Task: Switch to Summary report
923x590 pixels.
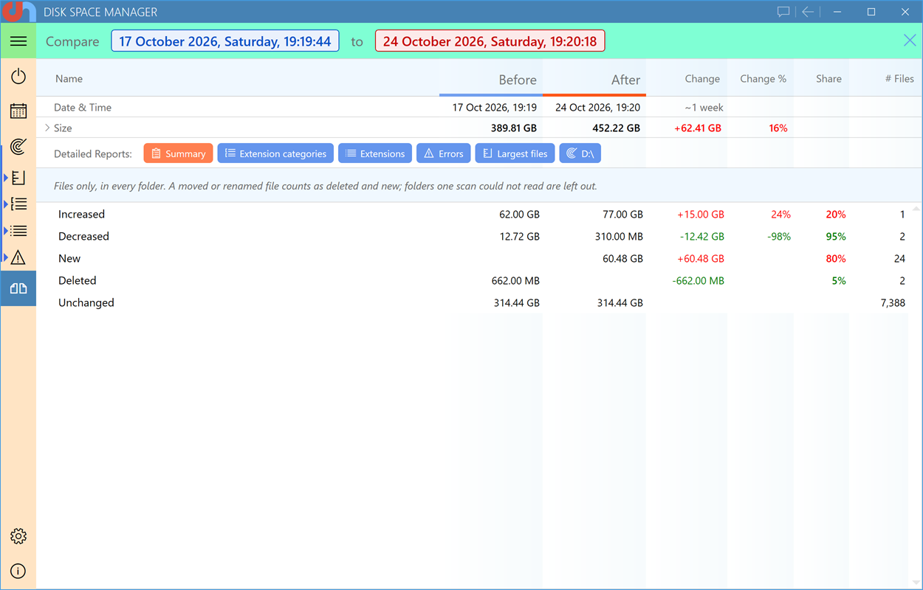Action: coord(178,153)
